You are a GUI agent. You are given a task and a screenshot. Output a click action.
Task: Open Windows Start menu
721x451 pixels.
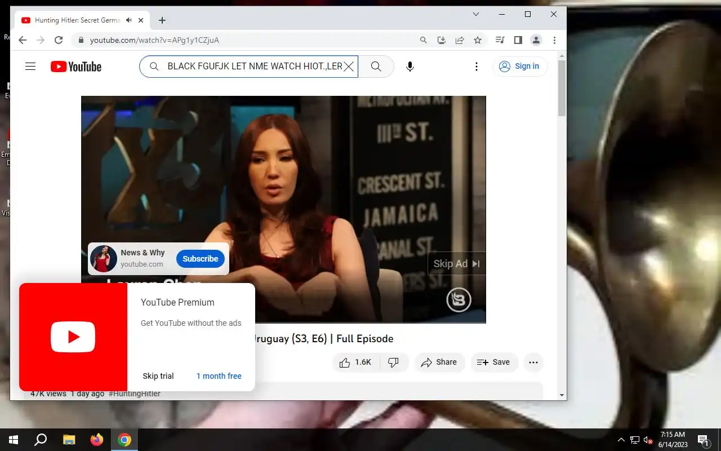point(14,440)
